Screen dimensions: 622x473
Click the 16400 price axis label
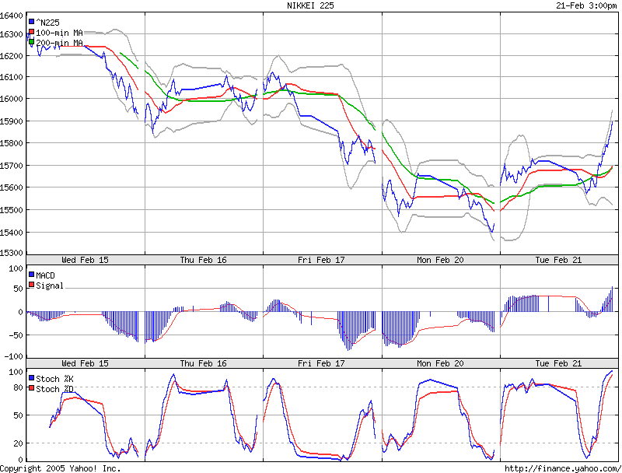pos(12,16)
